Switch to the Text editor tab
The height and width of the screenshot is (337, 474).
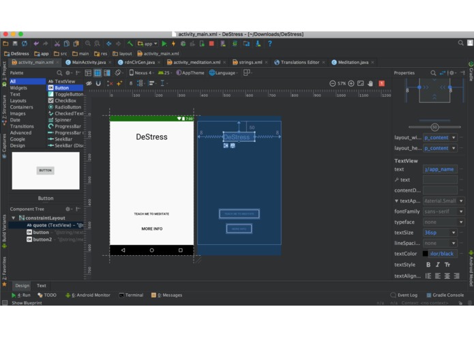tap(42, 286)
